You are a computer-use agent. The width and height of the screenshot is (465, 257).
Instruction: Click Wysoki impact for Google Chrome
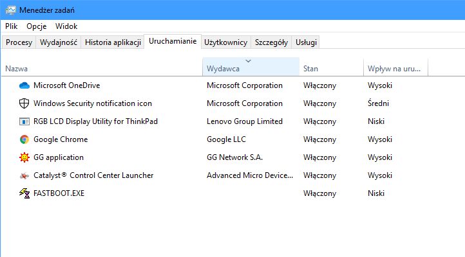(380, 139)
